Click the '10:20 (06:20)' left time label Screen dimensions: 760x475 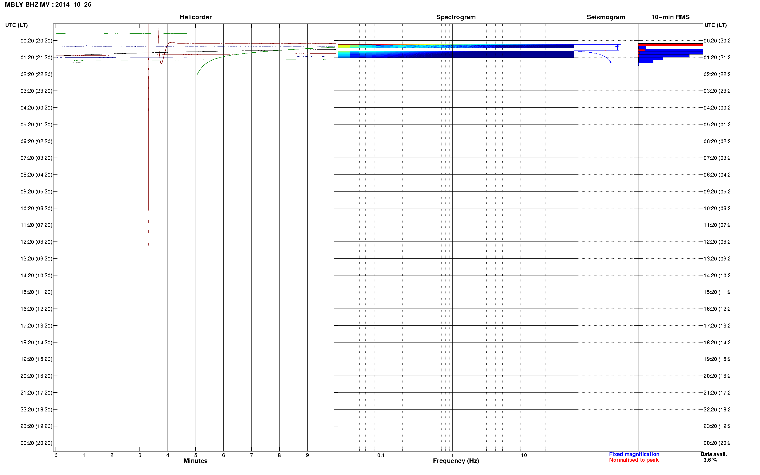click(36, 208)
